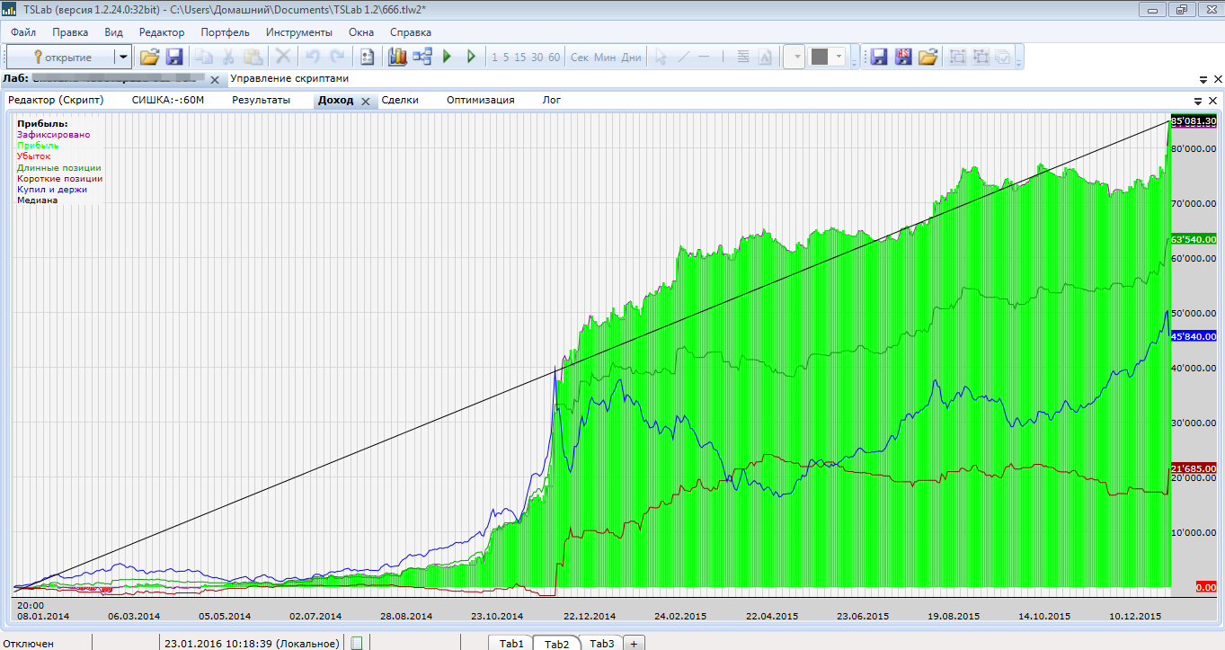Screen dimensions: 1225x650
Task: Select the multi-line levels drawing tool
Action: [743, 57]
